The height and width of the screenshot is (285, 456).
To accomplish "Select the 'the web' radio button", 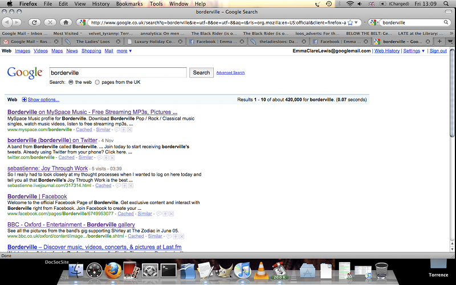I will tap(71, 82).
